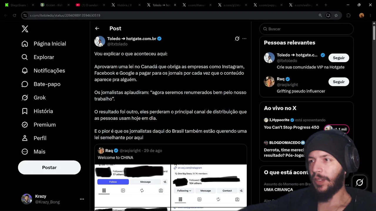The width and height of the screenshot is (376, 211).
Task: Click the X logo in the sidebar
Action: [25, 29]
